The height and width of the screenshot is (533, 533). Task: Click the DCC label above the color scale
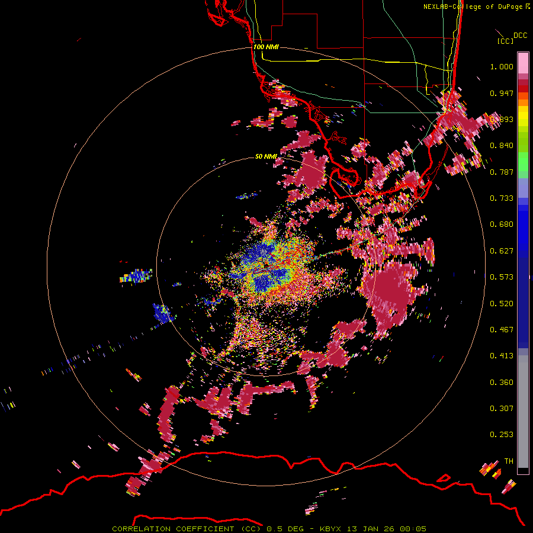[x=520, y=36]
